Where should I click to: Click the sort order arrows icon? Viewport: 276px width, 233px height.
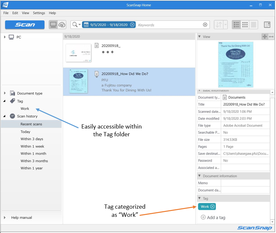(x=218, y=25)
